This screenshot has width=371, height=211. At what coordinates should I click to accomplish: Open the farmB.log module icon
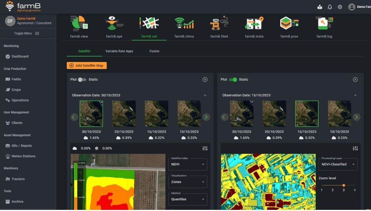324,23
